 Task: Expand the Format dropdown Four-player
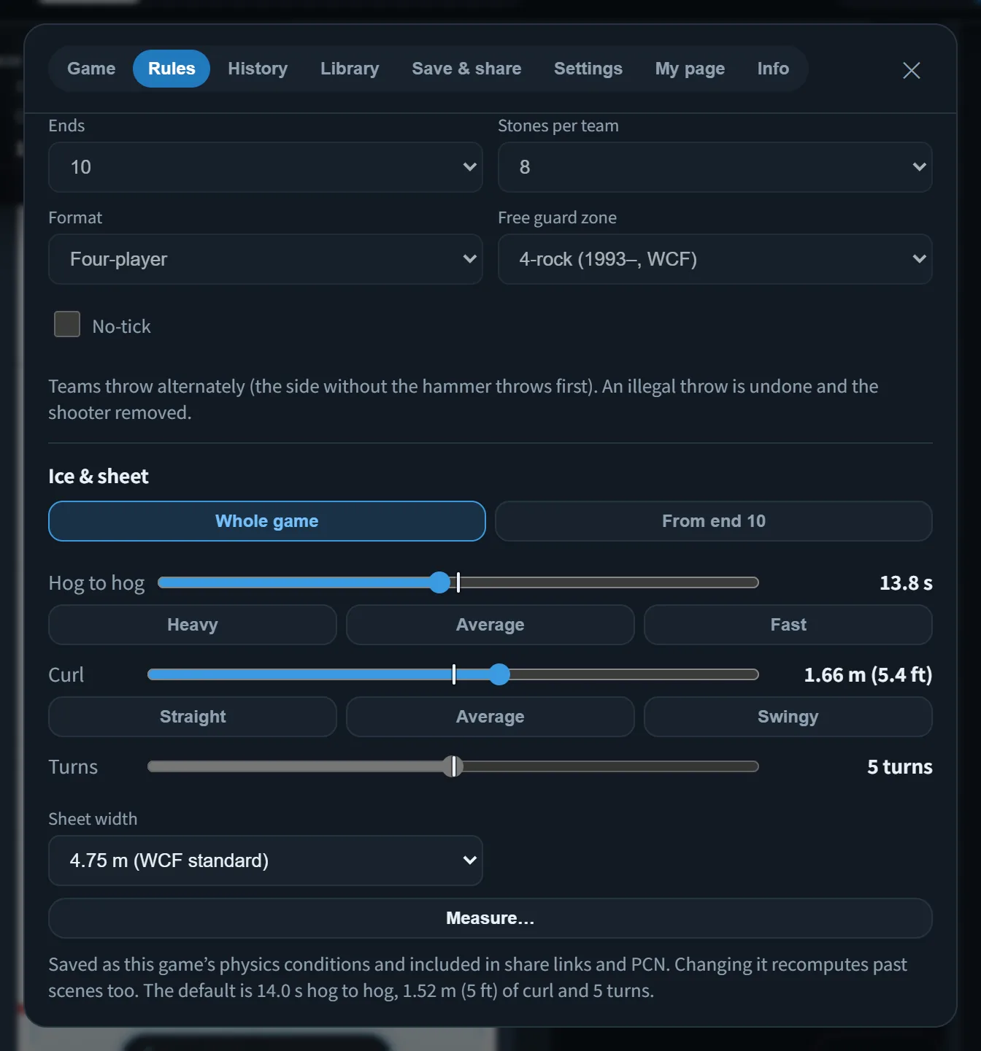tap(266, 259)
